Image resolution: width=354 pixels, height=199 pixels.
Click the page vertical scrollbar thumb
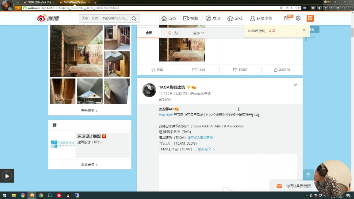coord(352,32)
